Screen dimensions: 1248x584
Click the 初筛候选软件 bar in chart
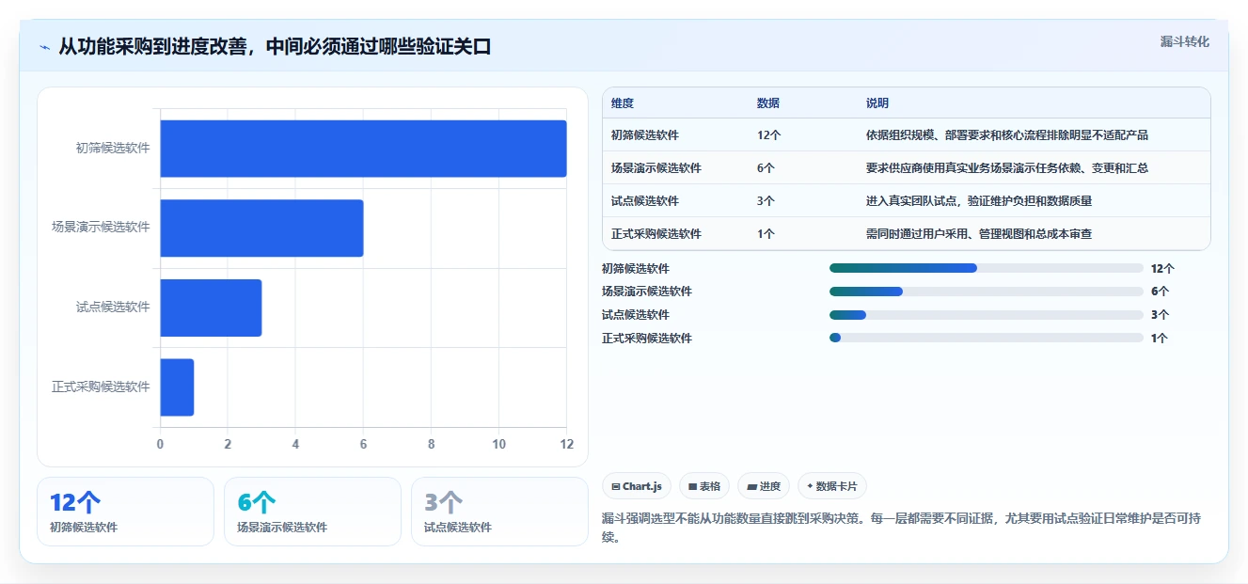(363, 149)
